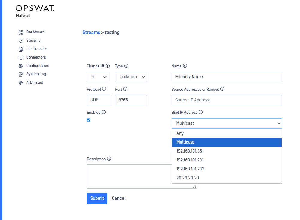Click the info icon beside Bind IP Address
The height and width of the screenshot is (220, 300).
tap(201, 113)
